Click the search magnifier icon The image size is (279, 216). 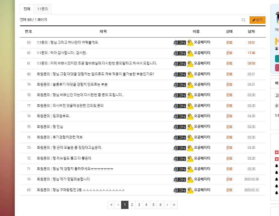click(x=243, y=20)
